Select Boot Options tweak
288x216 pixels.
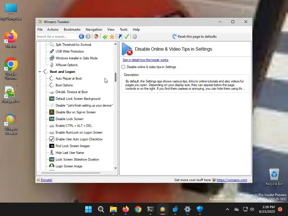click(x=64, y=85)
